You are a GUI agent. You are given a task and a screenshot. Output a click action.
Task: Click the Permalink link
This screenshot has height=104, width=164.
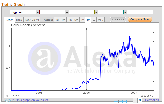152,100
